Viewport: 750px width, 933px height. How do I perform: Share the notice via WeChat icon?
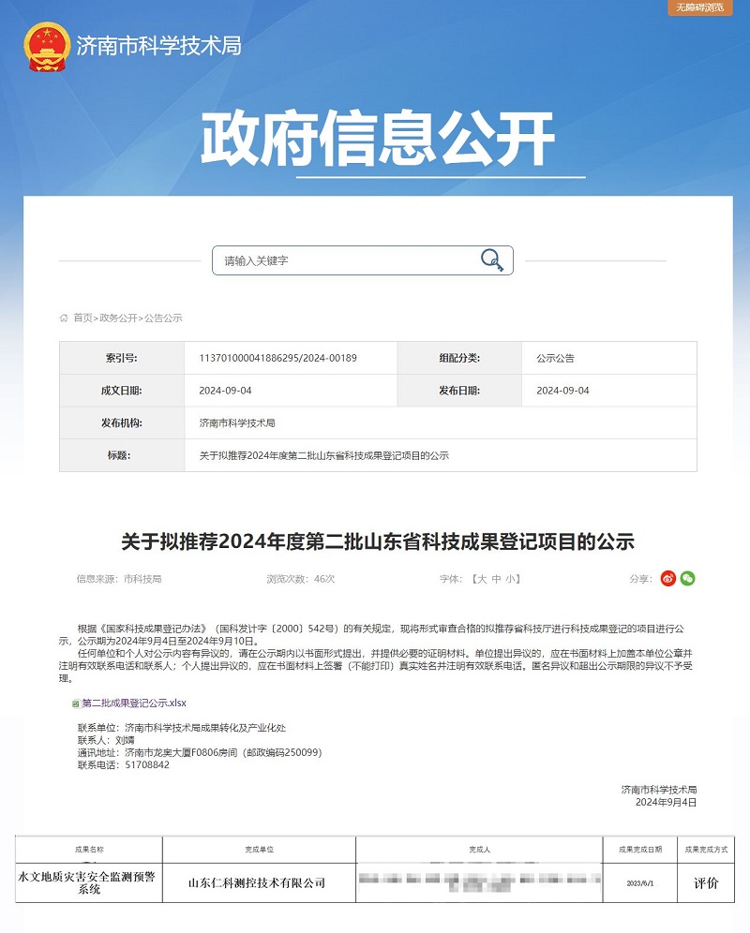687,578
